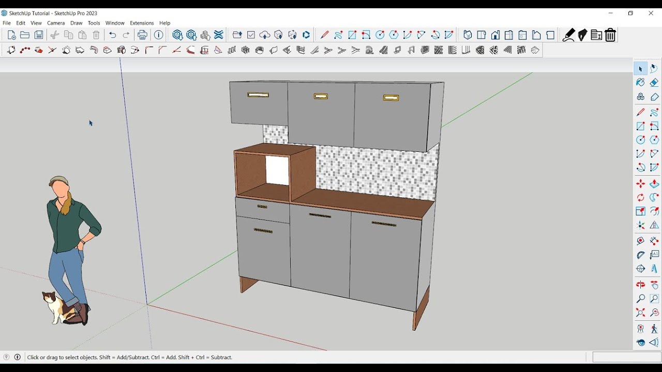Click the black marker pen plugin icon
This screenshot has height=372, width=662.
(x=569, y=35)
